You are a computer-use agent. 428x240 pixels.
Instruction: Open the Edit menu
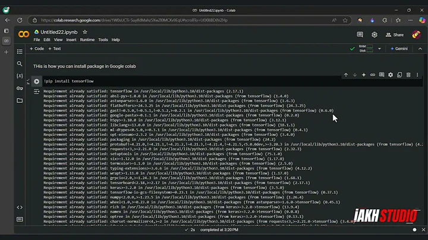pyautogui.click(x=47, y=40)
